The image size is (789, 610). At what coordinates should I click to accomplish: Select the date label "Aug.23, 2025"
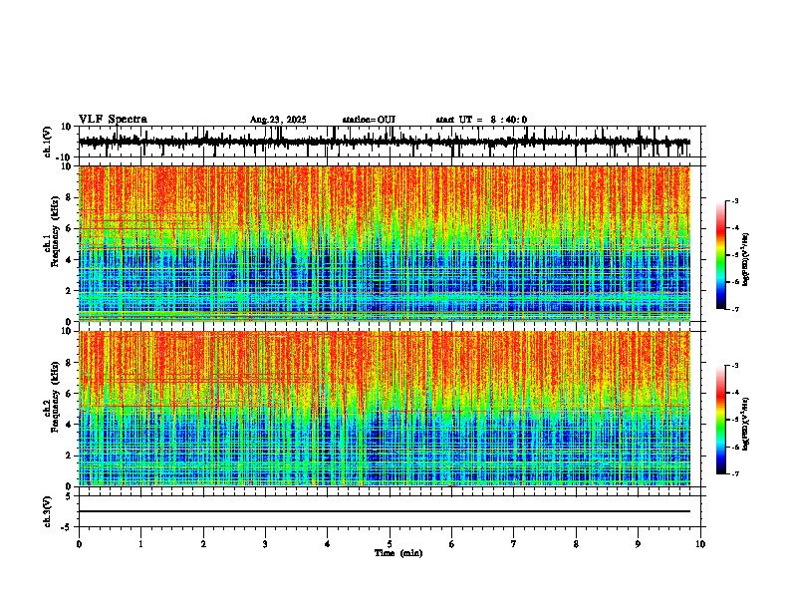click(x=278, y=120)
